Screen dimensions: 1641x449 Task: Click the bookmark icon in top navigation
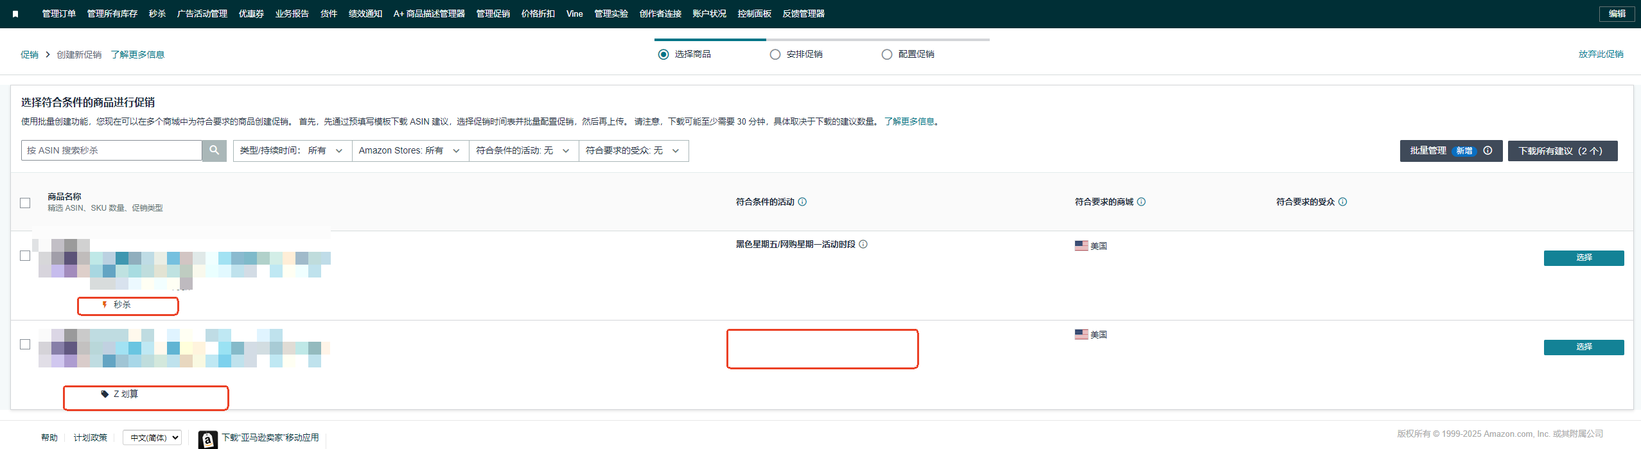pos(15,14)
